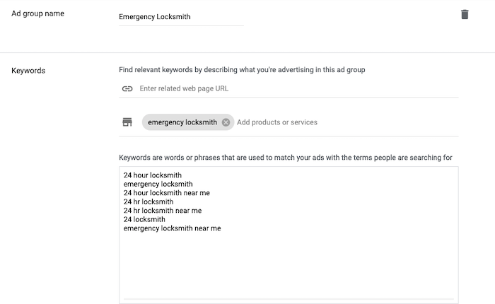495x304 pixels.
Task: Click the Keywords section label
Action: point(28,71)
